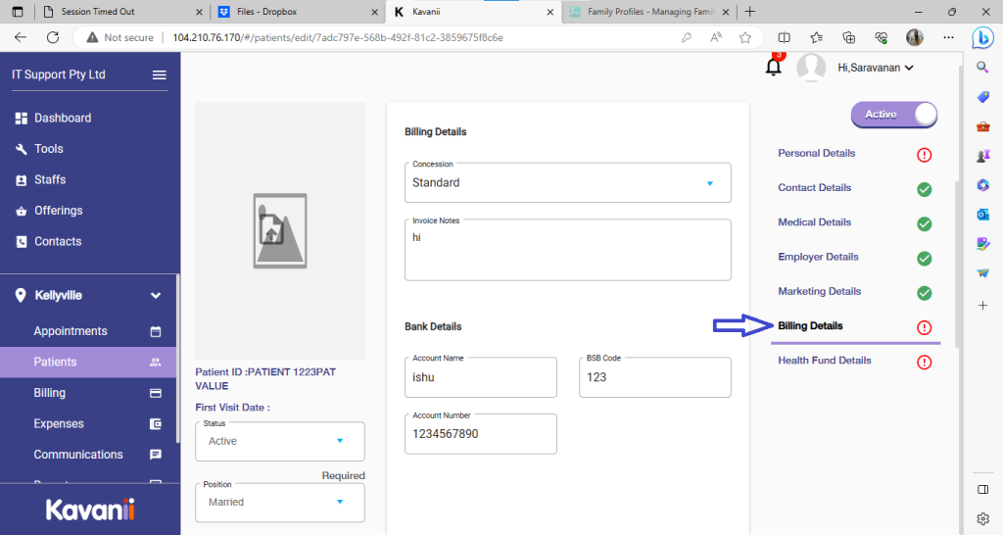Click the Tools wrench icon
Screen dimensions: 1003x535
[x=22, y=149]
